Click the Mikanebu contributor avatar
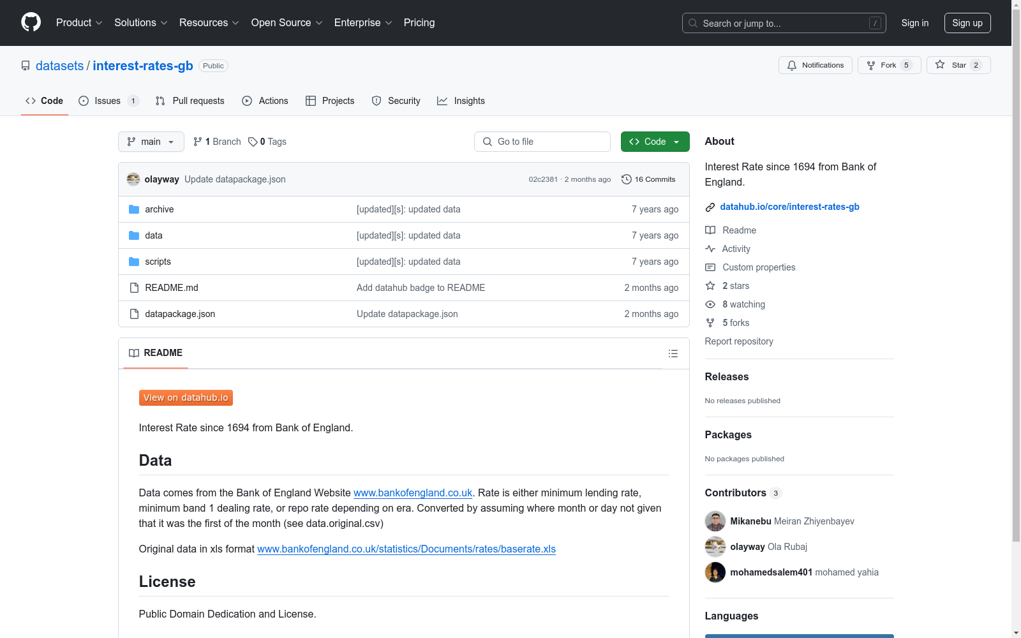 [715, 521]
